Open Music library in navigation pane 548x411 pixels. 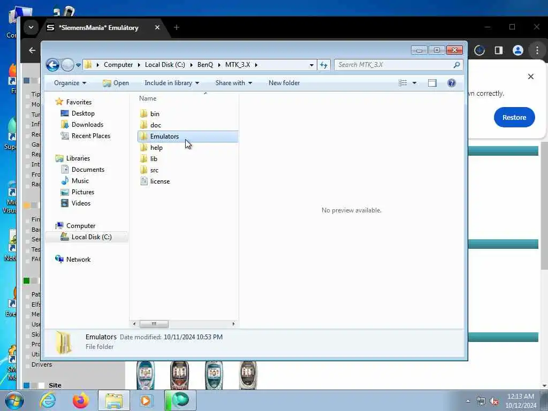pyautogui.click(x=80, y=181)
